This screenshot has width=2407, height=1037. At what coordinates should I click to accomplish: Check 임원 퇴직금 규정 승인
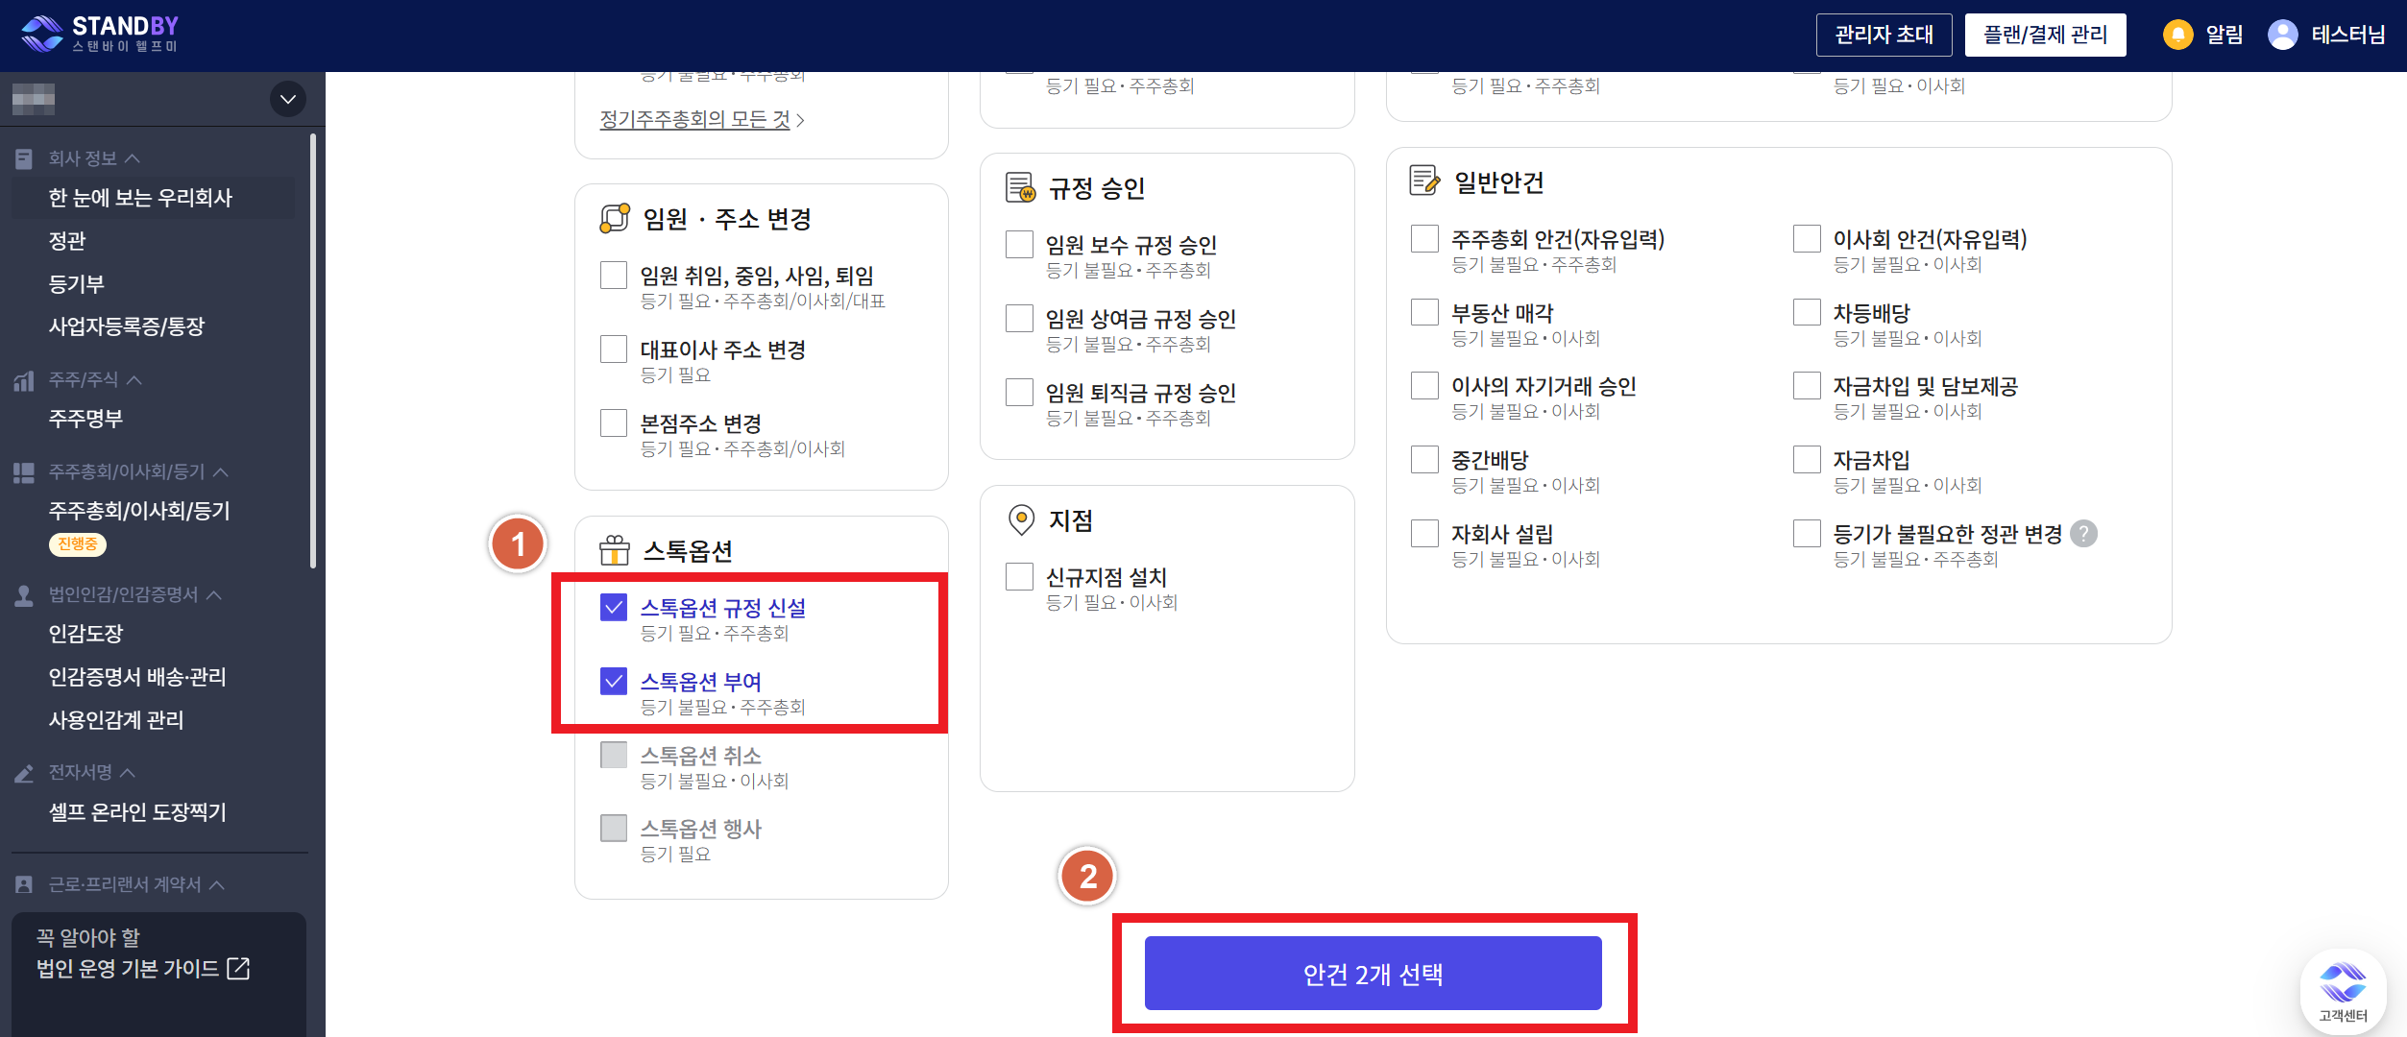pos(1019,392)
